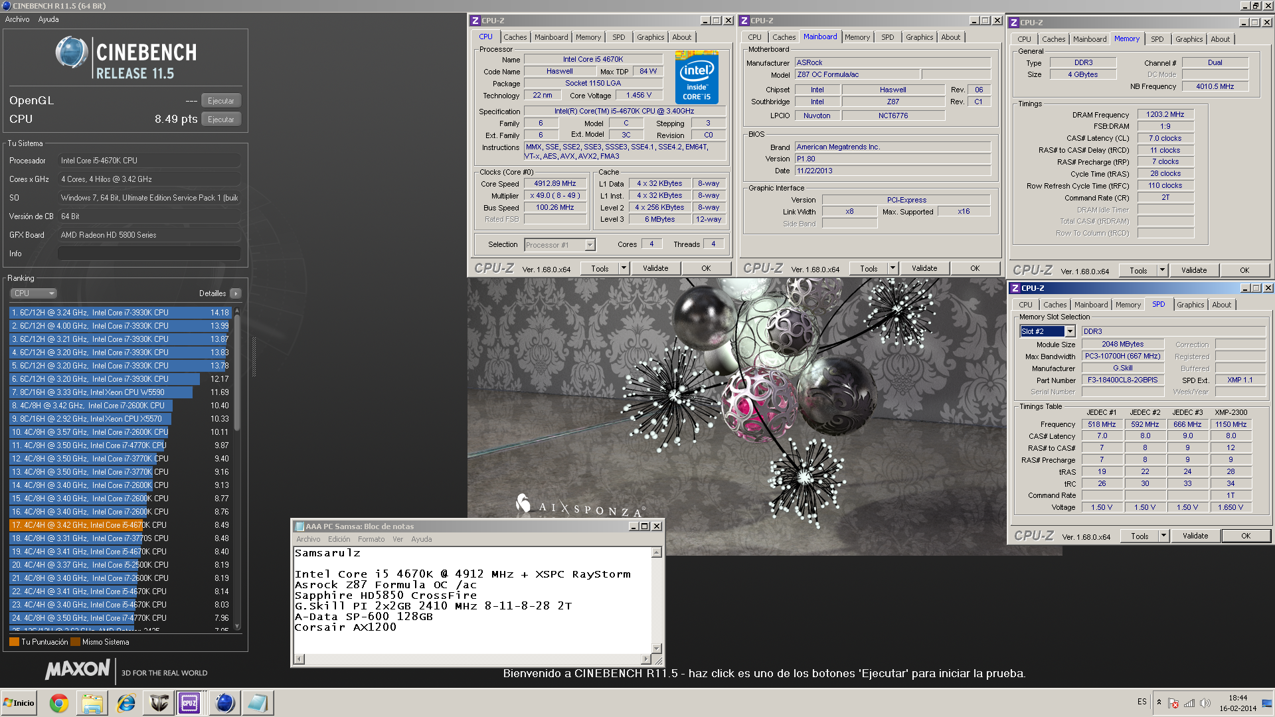Show hidden tray icons with double arrow

(x=1159, y=702)
